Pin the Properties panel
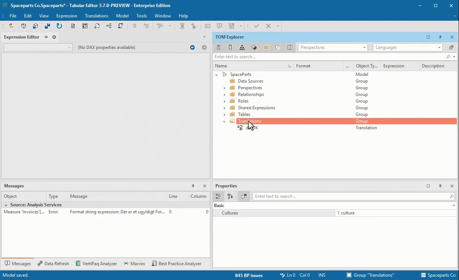 tap(440, 186)
